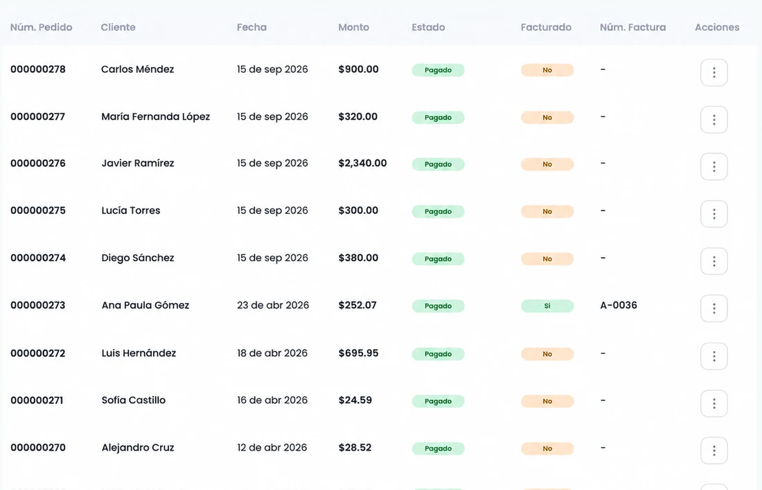
Task: Click the amount $695.95
Action: tap(358, 353)
